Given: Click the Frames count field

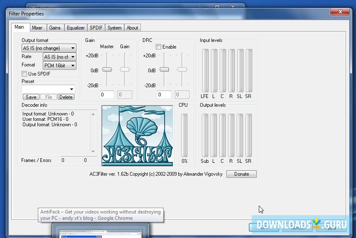Looking at the screenshot, I should click(x=71, y=160).
